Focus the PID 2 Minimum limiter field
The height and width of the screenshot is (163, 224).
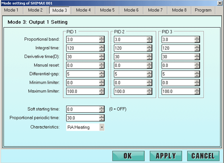(x=130, y=82)
